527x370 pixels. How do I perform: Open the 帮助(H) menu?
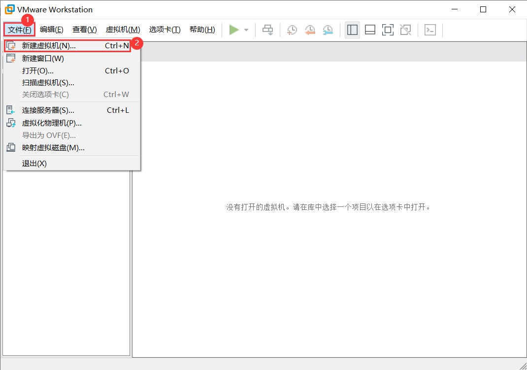pyautogui.click(x=202, y=30)
